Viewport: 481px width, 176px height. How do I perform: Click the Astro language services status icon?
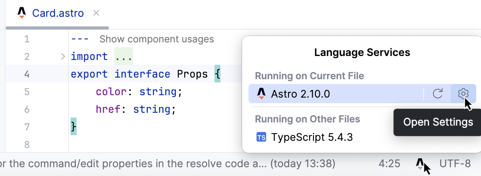tap(420, 163)
